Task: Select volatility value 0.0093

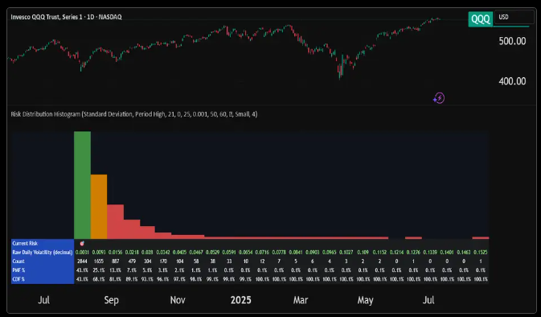Action: click(x=99, y=253)
